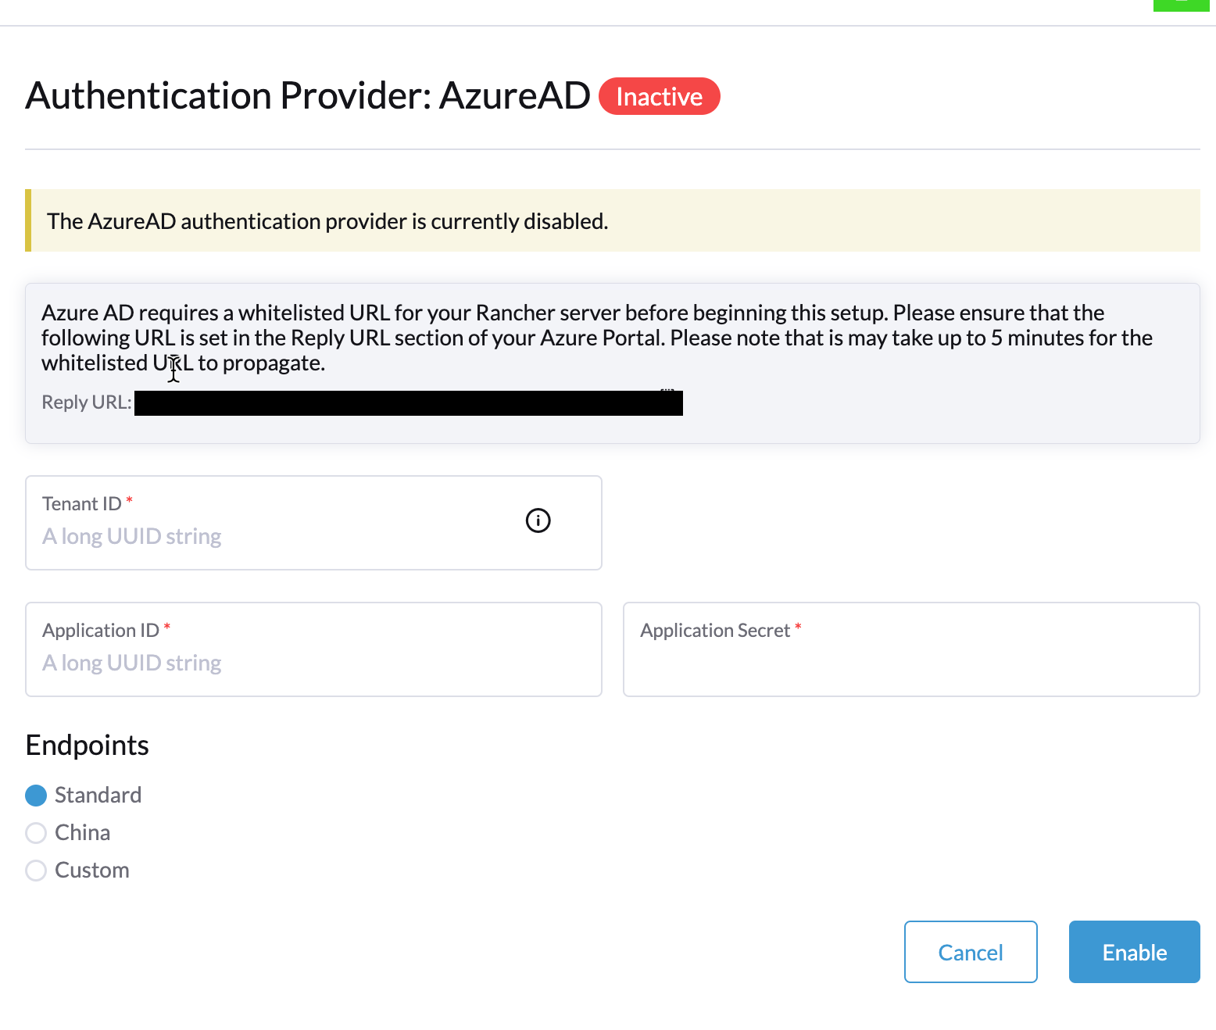
Task: Click the placeholder text in Application ID
Action: tap(131, 662)
